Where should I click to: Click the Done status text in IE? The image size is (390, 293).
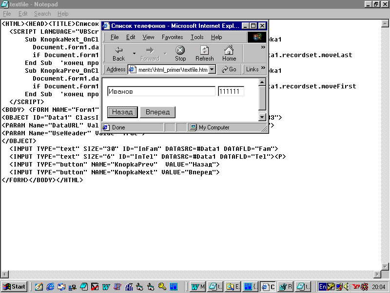(x=118, y=127)
